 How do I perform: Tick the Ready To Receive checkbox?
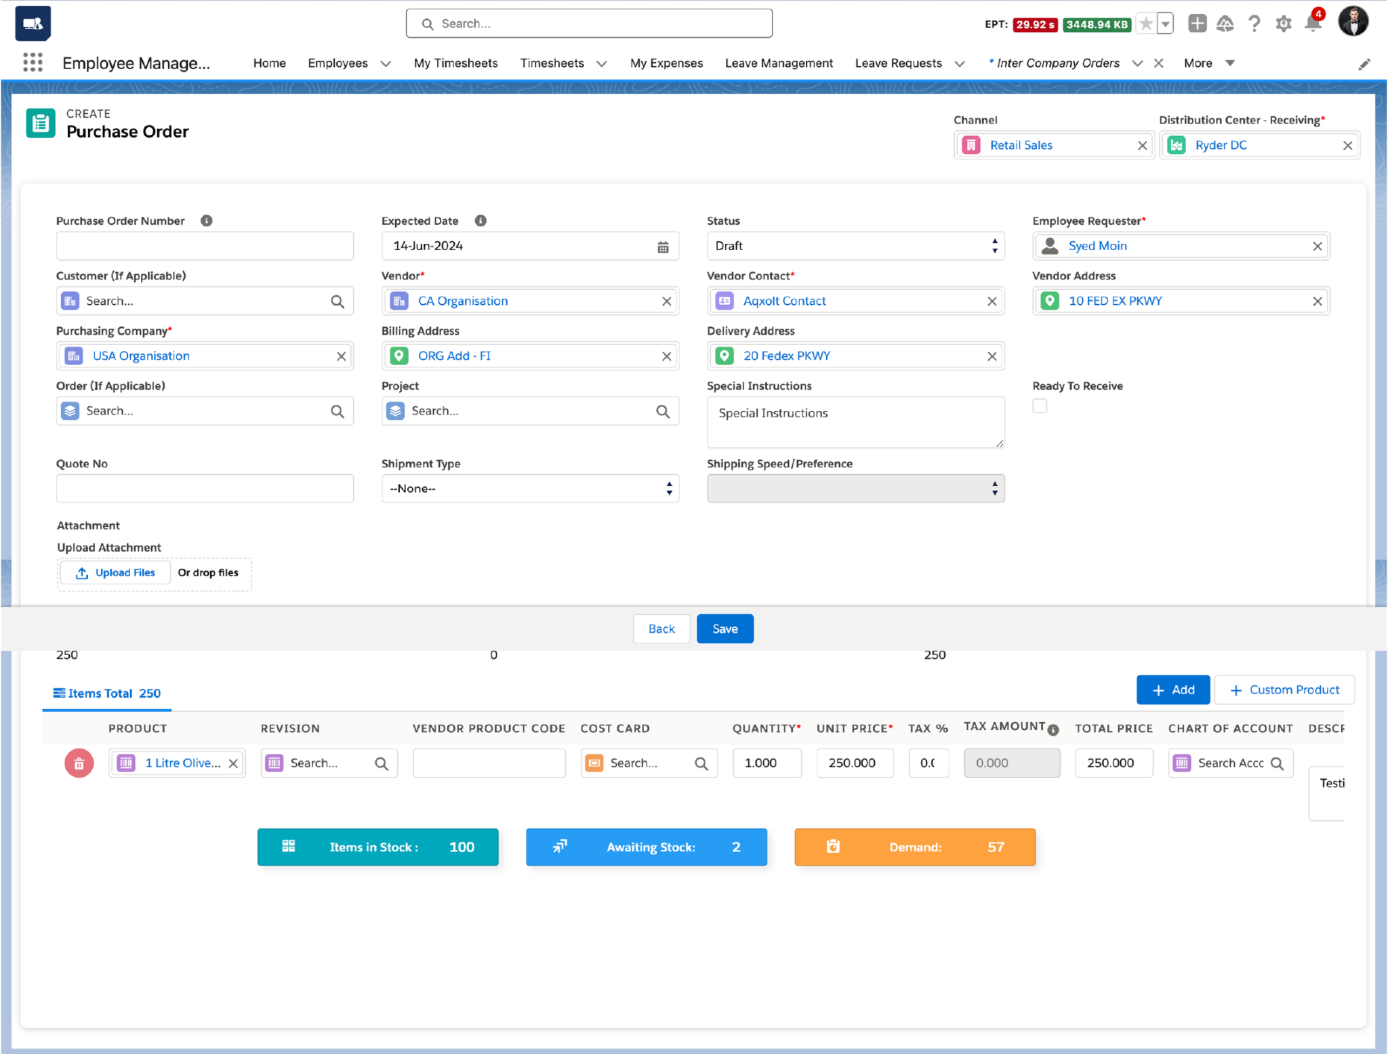1040,406
